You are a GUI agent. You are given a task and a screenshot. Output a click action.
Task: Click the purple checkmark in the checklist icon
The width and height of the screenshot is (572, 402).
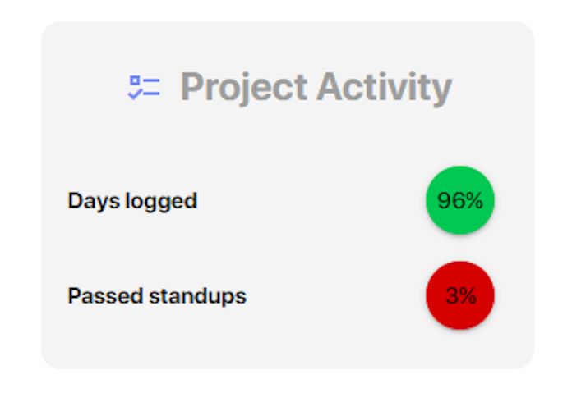coord(135,94)
